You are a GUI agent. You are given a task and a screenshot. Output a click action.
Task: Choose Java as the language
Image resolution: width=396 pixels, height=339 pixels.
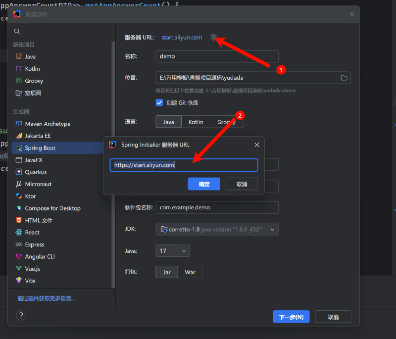(168, 122)
